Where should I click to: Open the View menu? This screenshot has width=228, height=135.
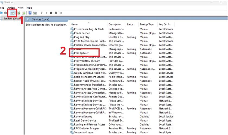pyautogui.click(x=21, y=8)
